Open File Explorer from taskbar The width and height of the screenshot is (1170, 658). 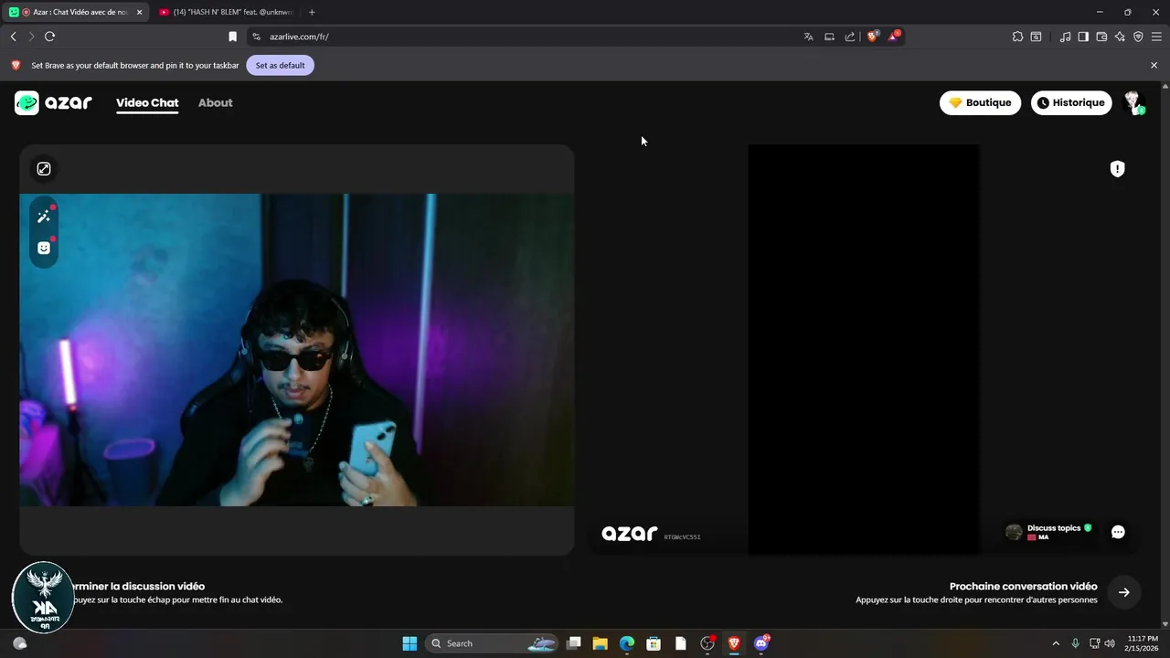tap(600, 643)
